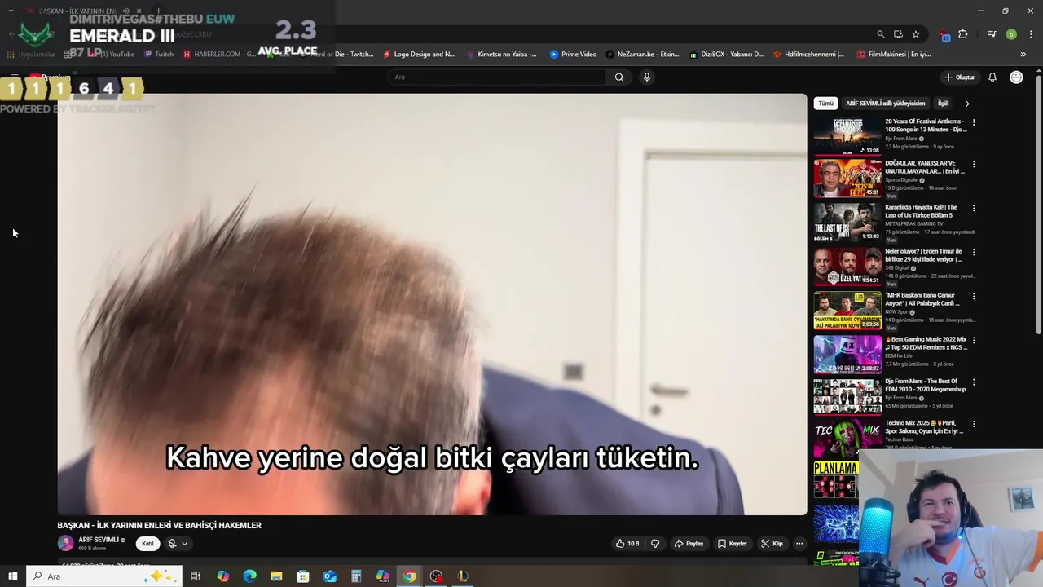Expand the subscription notification bell dropdown
This screenshot has width=1043, height=587.
178,544
